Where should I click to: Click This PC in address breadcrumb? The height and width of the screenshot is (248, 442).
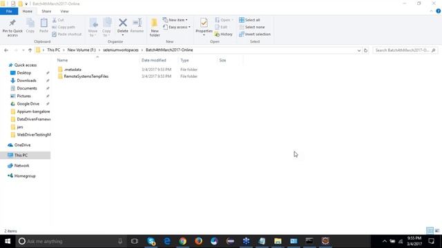(x=54, y=50)
